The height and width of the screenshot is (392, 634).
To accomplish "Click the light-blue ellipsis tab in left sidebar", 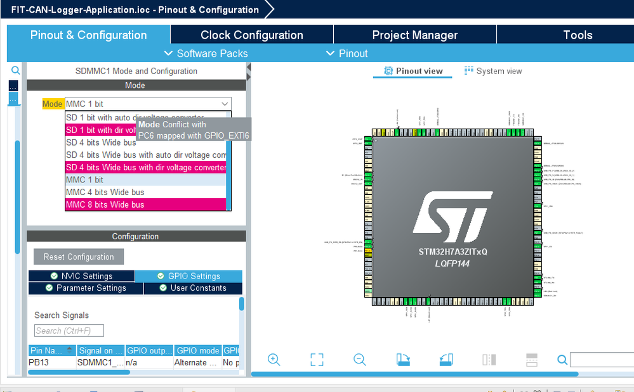I will [x=13, y=98].
